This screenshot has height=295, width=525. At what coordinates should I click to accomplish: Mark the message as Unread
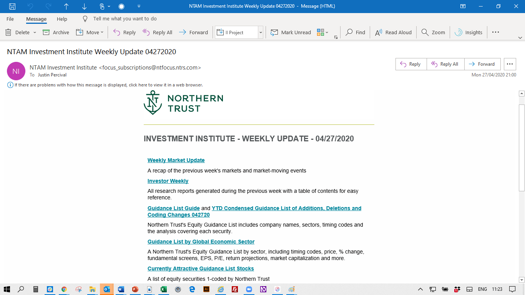coord(291,32)
